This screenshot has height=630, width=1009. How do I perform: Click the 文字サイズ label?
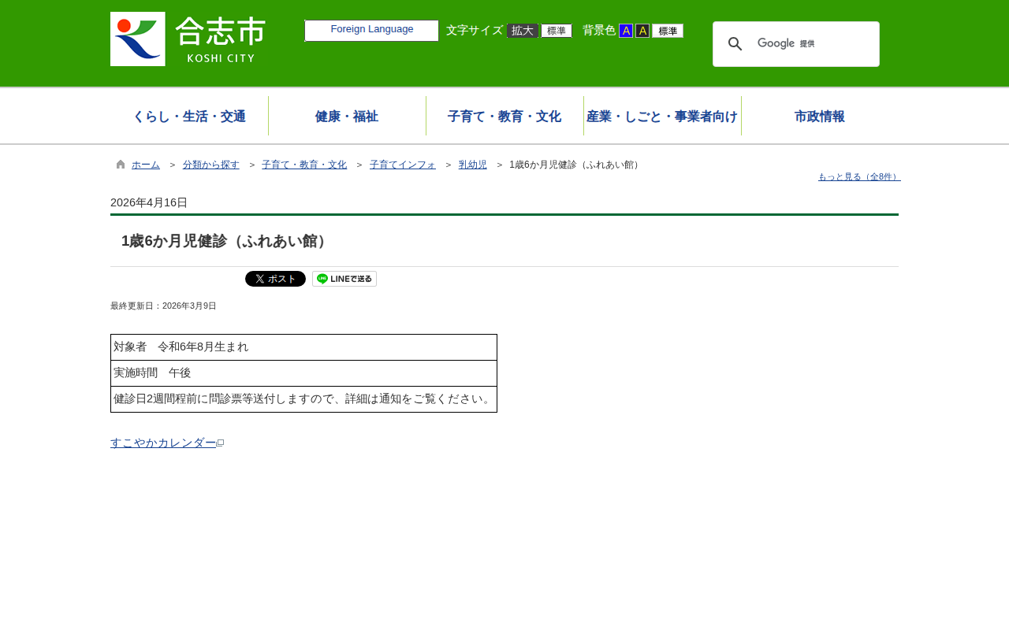(x=475, y=31)
